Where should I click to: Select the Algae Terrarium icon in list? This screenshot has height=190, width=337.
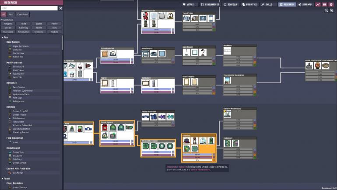(x=10, y=46)
